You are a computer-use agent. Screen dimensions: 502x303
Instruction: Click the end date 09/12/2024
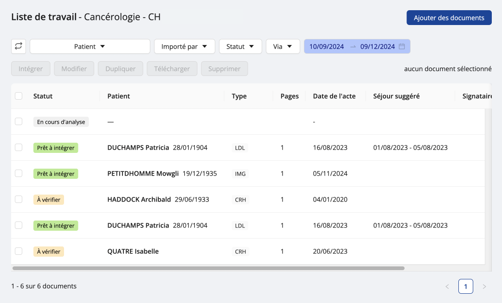pos(378,46)
